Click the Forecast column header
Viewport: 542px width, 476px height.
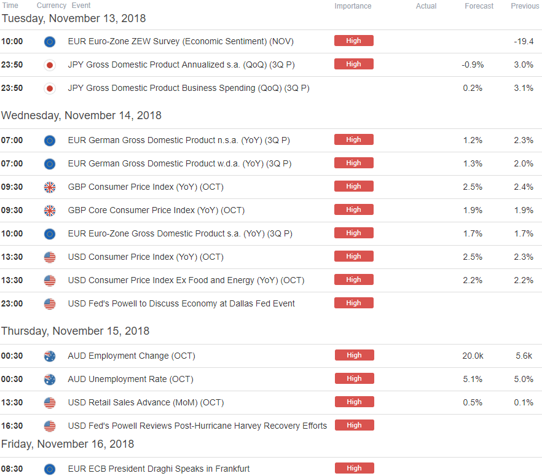(479, 6)
